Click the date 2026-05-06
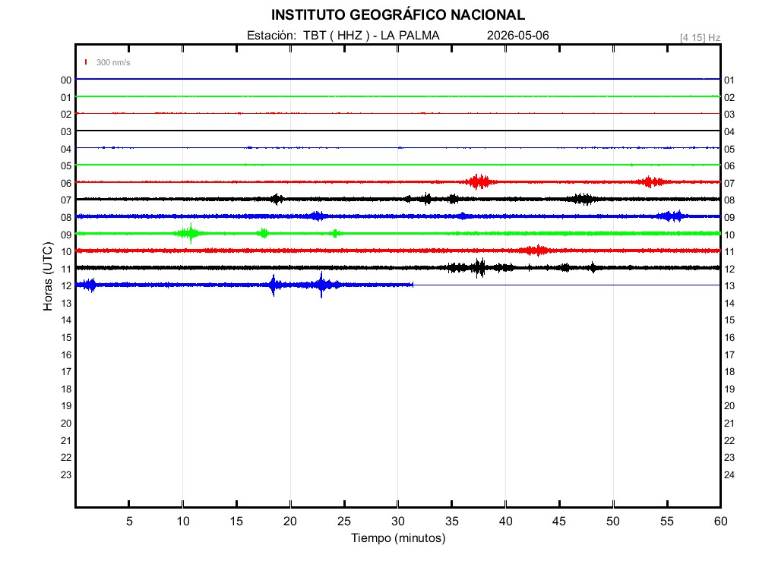778x583 pixels. click(x=517, y=35)
